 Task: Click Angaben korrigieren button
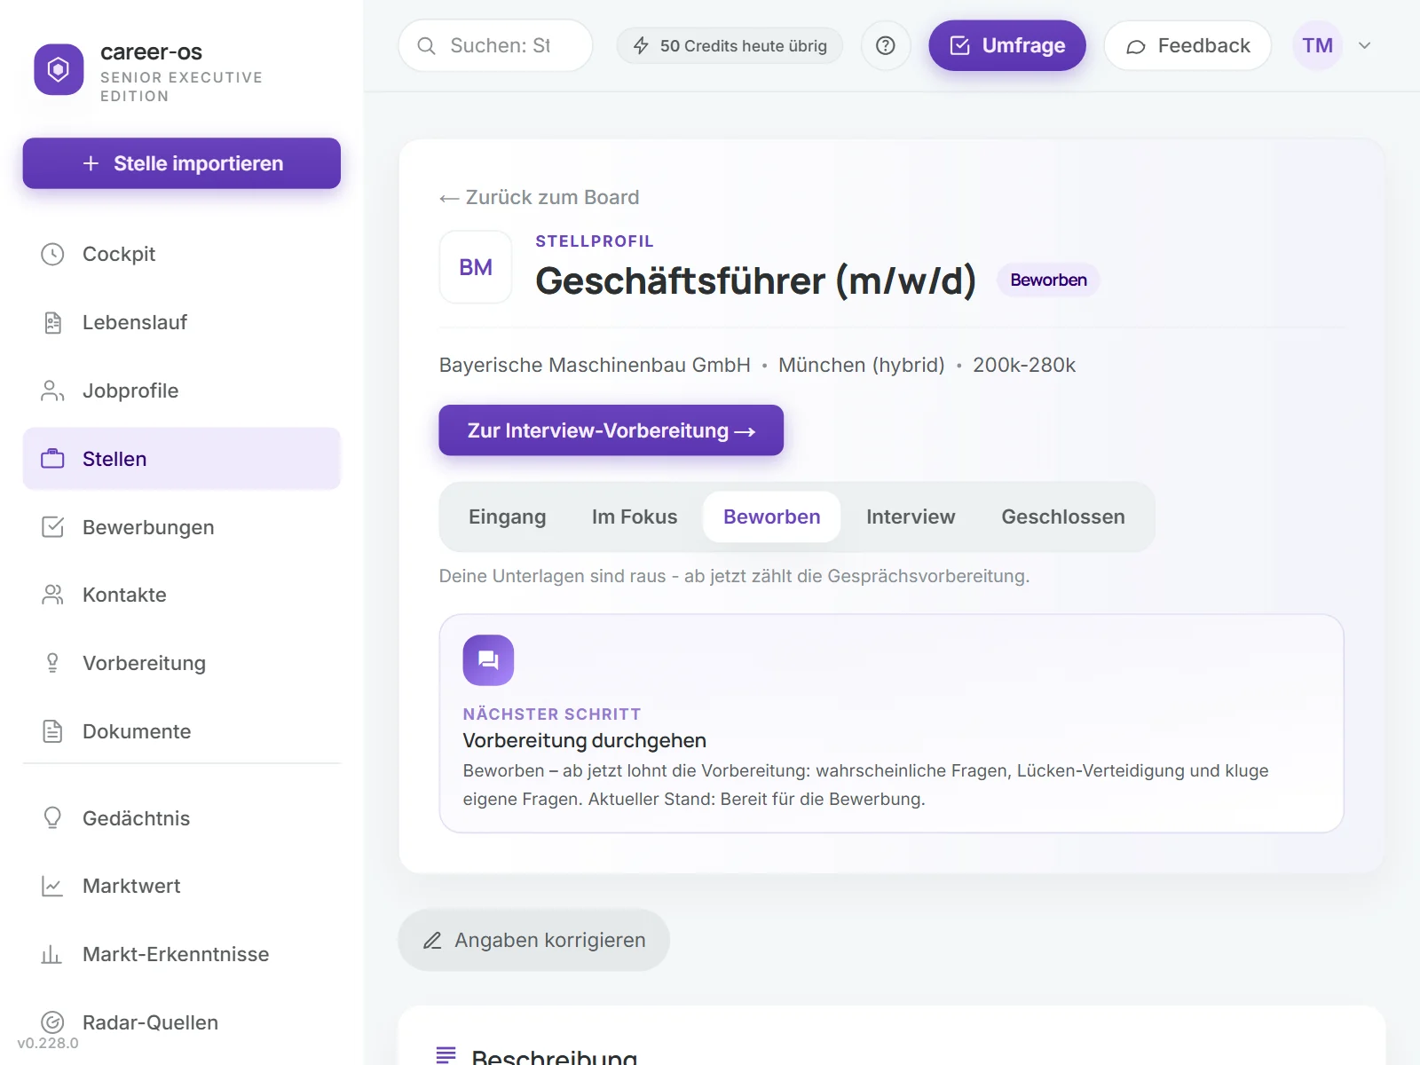pos(533,940)
